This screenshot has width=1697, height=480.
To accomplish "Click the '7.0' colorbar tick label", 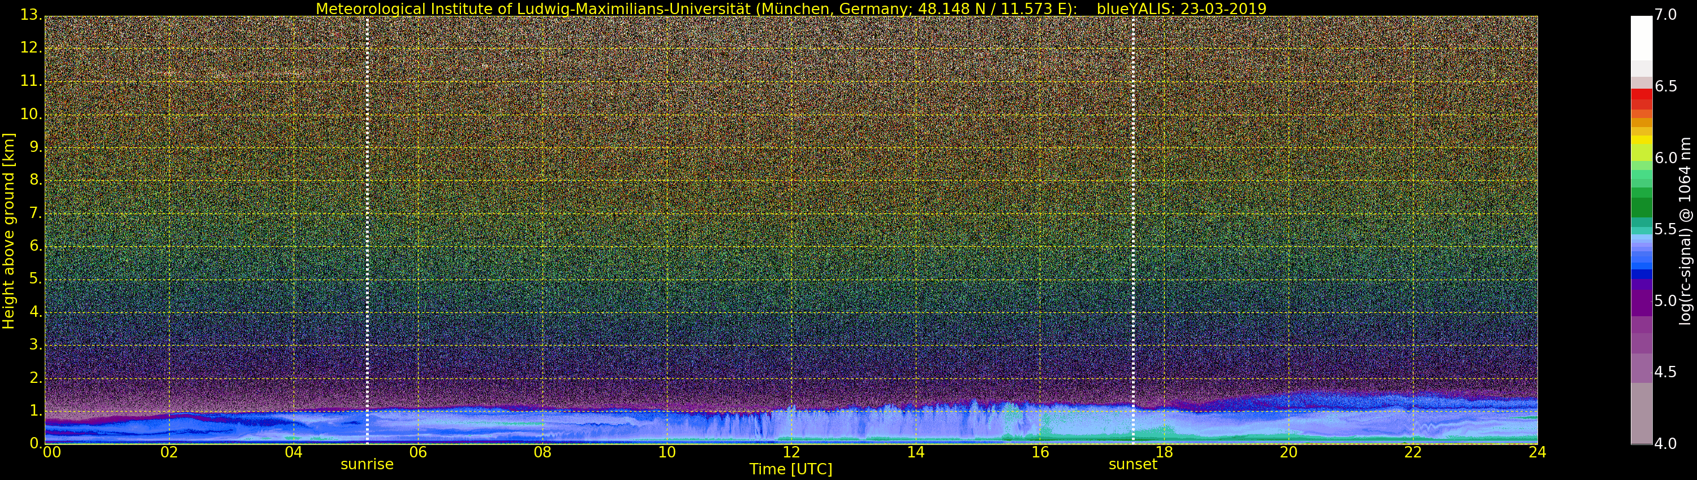I will coord(1665,15).
